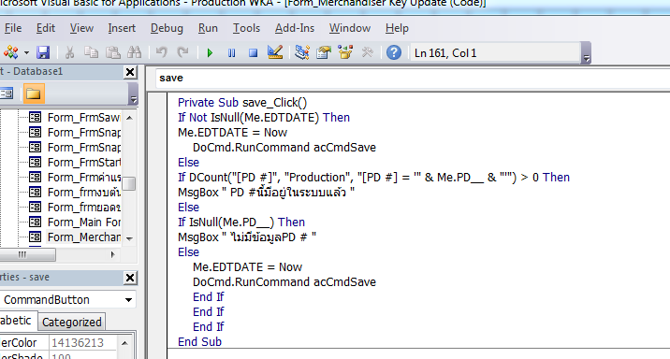The height and width of the screenshot is (359, 670).
Task: Open the View menu
Action: point(81,28)
